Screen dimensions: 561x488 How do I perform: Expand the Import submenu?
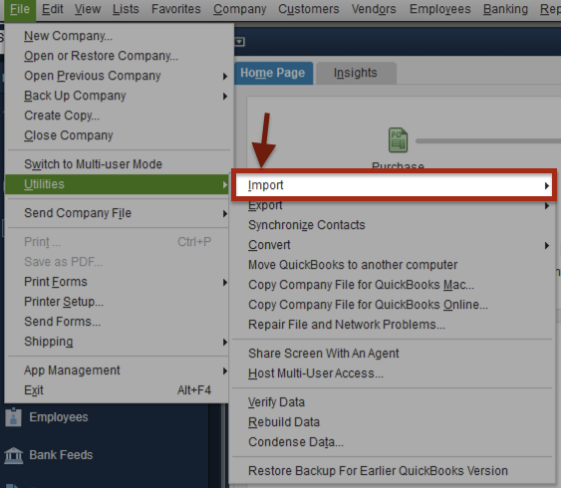click(x=394, y=185)
